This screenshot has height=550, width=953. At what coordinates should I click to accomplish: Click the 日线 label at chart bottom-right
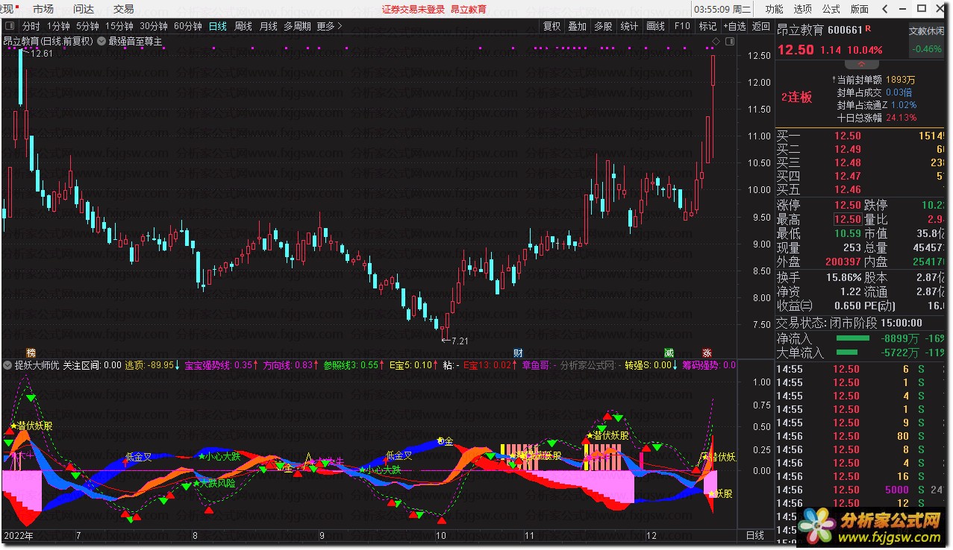point(755,536)
